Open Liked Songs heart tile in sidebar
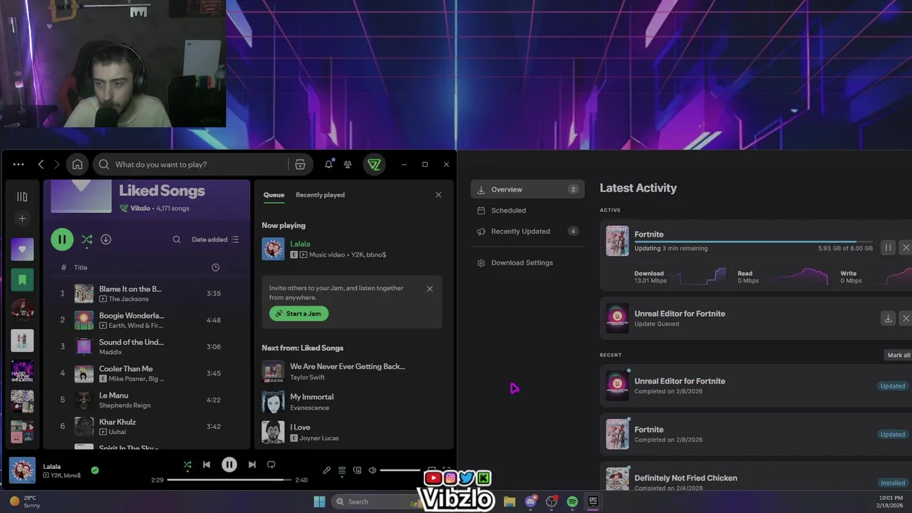 point(22,249)
